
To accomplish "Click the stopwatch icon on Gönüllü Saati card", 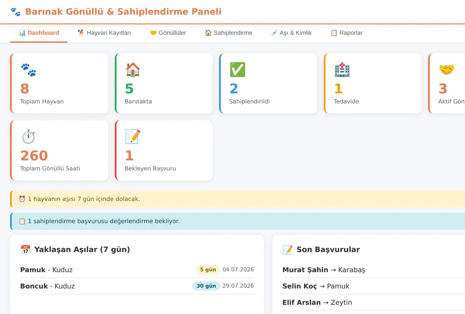I will (x=28, y=137).
